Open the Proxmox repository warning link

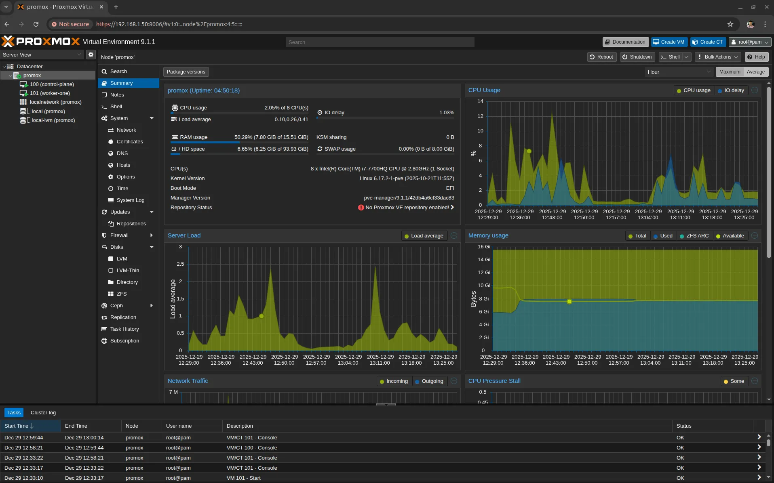pos(407,207)
